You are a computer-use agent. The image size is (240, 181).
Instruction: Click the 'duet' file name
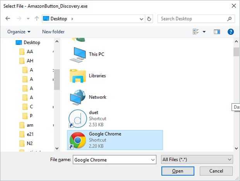point(94,113)
